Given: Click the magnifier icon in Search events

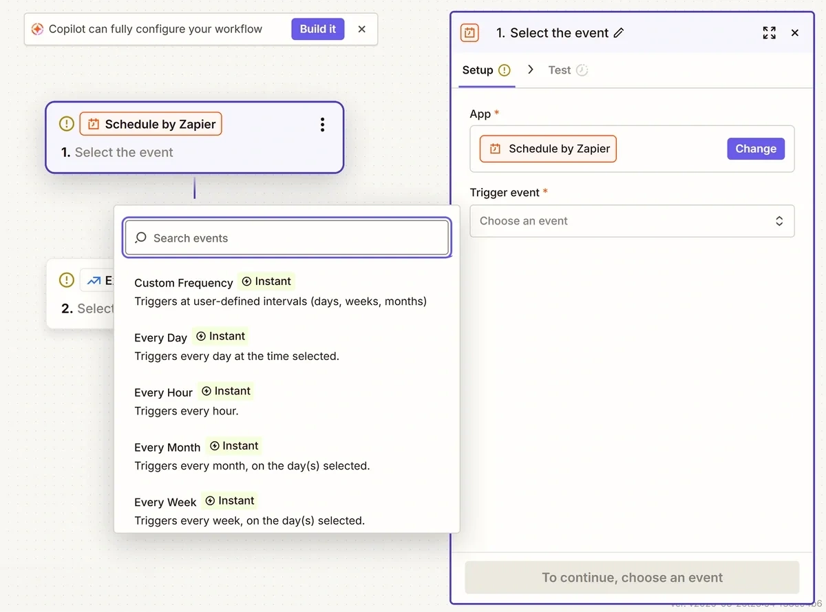Looking at the screenshot, I should (141, 238).
